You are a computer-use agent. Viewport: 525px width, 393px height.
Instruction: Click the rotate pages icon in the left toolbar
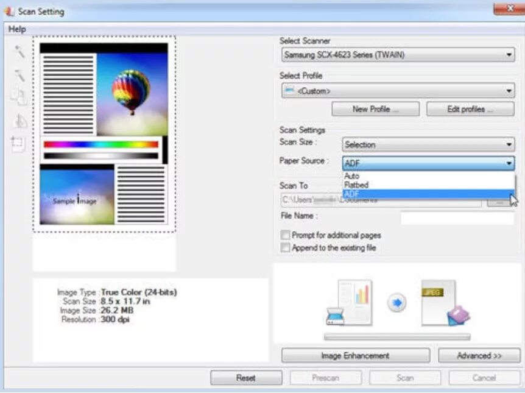[18, 97]
